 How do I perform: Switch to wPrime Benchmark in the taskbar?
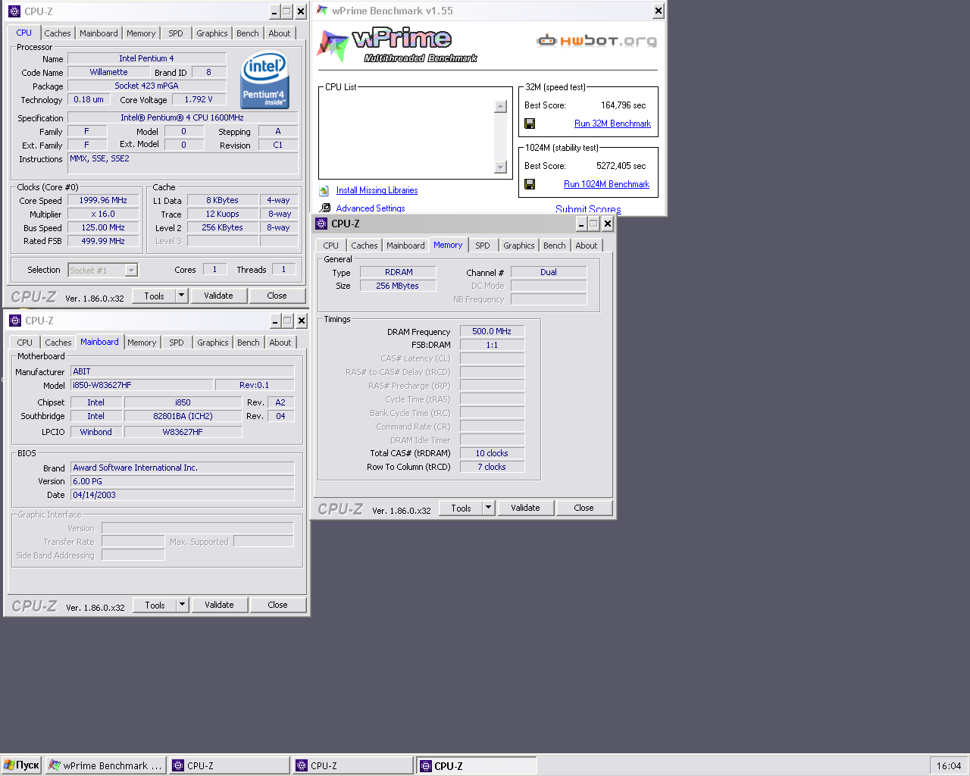click(x=105, y=765)
